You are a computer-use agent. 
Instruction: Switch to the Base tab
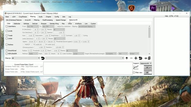[x=7, y=17]
